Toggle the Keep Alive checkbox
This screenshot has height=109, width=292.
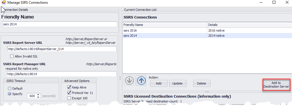tap(69, 87)
